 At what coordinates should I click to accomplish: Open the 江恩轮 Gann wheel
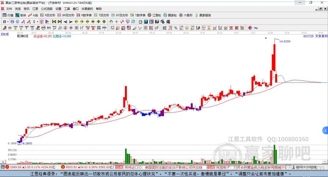pyautogui.click(x=154, y=15)
